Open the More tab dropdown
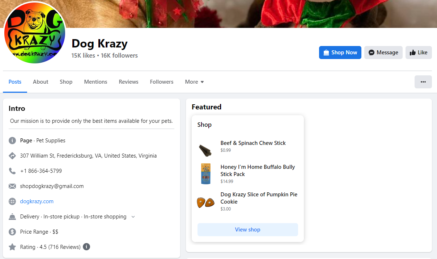This screenshot has height=259, width=437. tap(194, 82)
